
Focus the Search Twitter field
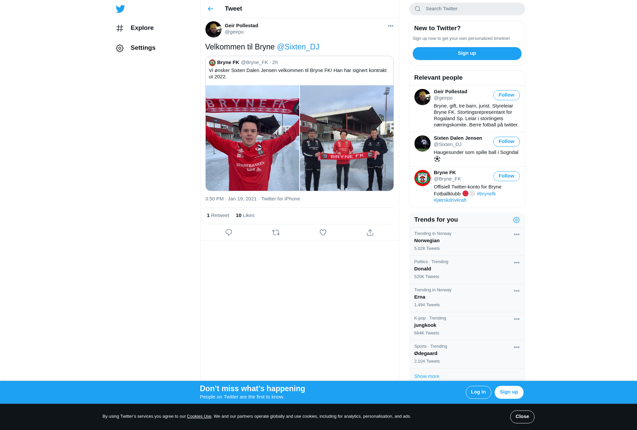[x=467, y=9]
